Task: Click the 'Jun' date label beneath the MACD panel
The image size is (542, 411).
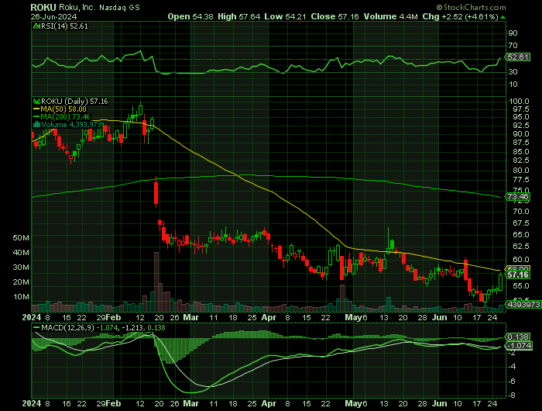Action: point(440,404)
